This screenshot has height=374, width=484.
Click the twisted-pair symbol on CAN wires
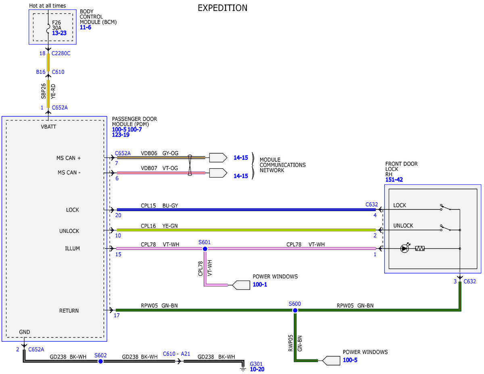pos(190,165)
